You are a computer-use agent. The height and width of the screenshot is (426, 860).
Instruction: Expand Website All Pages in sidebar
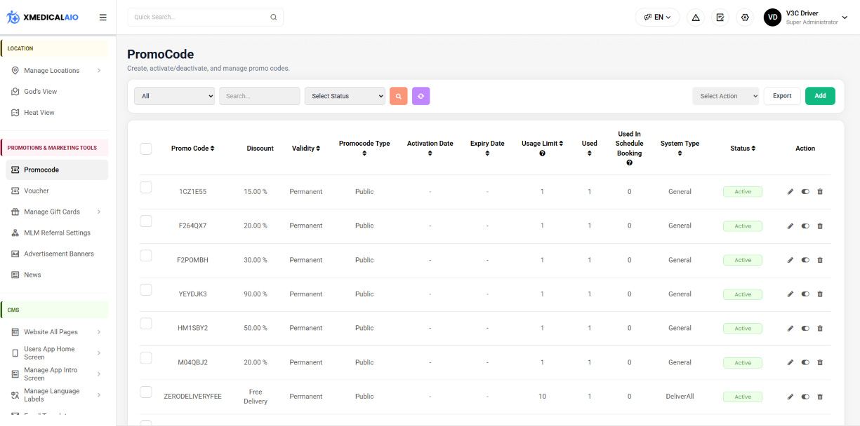coord(56,332)
